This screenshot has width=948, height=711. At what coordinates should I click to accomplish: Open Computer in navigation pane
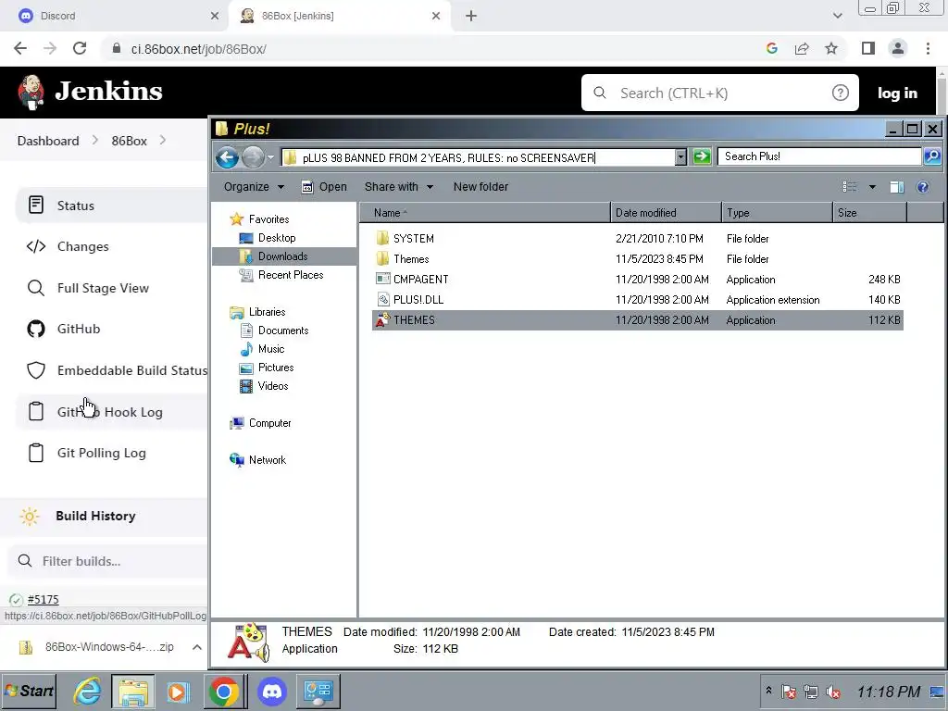260,423
